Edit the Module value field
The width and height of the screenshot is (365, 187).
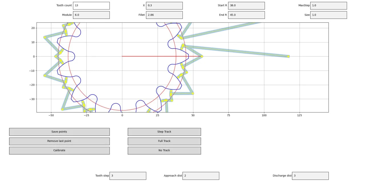pos(91,15)
